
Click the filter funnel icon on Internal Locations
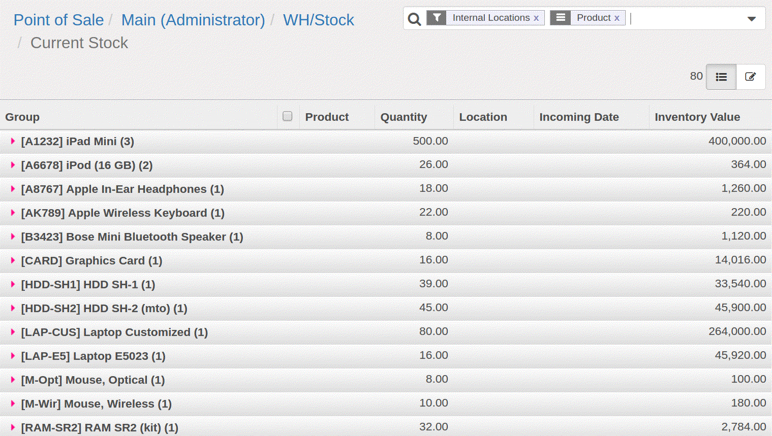[x=436, y=18]
